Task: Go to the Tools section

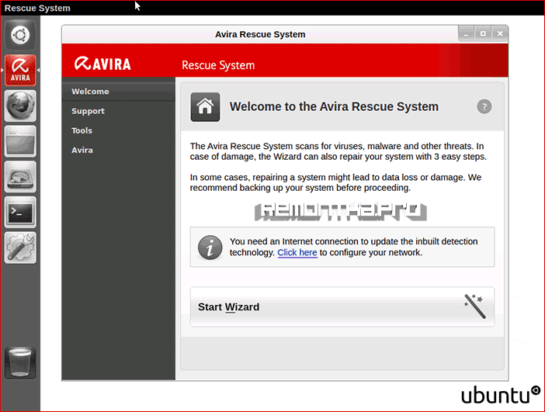Action: (119, 130)
